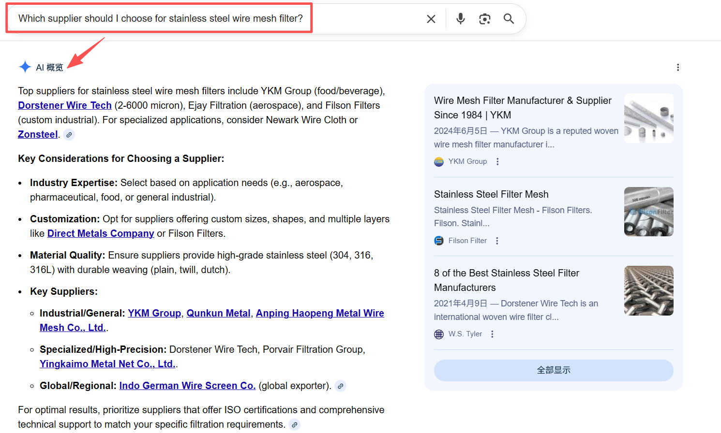The image size is (721, 433).
Task: Open the AI Overview three-dot menu
Action: pyautogui.click(x=678, y=67)
